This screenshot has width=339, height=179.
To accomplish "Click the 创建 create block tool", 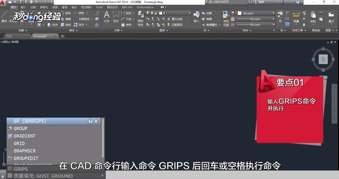I will tap(207, 13).
